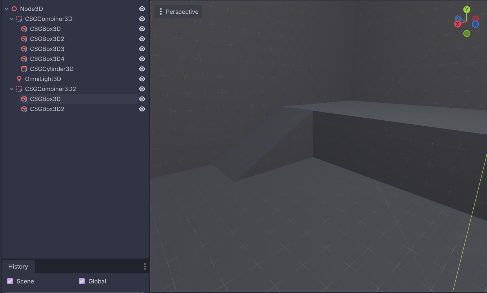
Task: Click the OmniLight3D light bulb icon
Action: [19, 79]
